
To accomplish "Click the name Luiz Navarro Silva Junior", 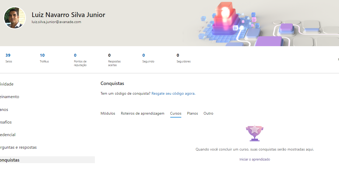I will (x=68, y=15).
